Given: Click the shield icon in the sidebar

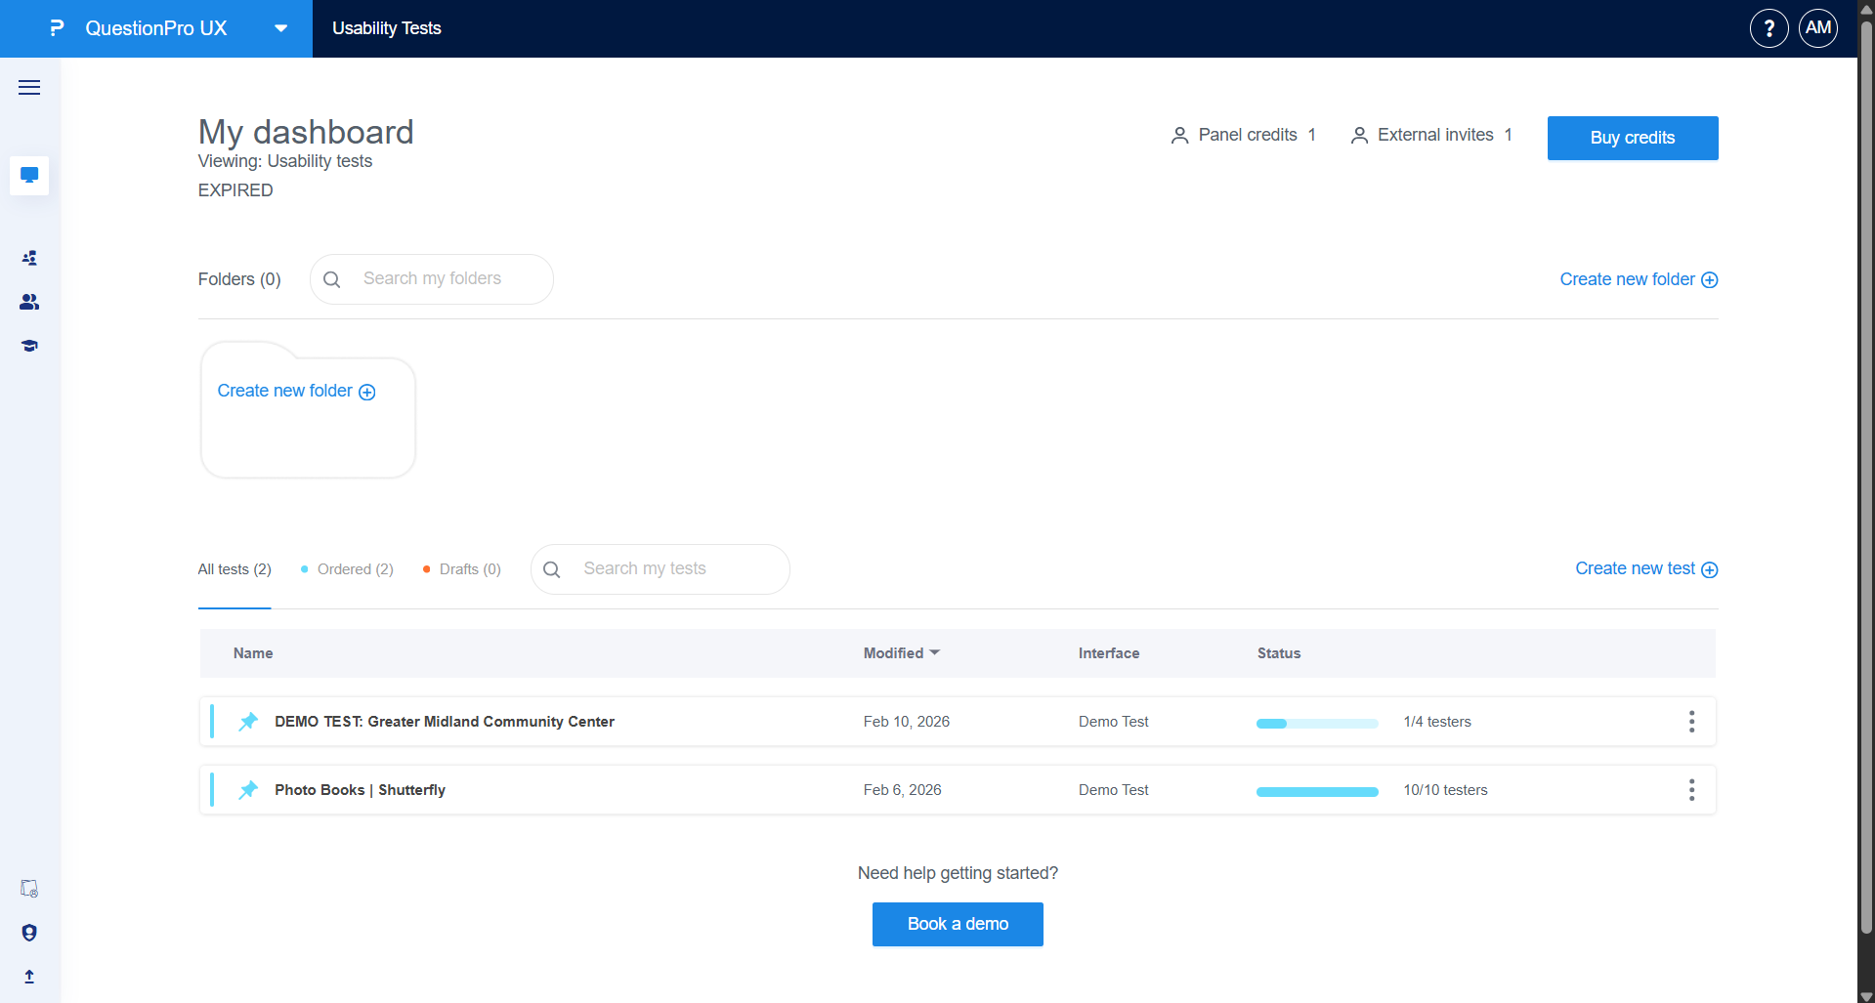Looking at the screenshot, I should click(29, 933).
